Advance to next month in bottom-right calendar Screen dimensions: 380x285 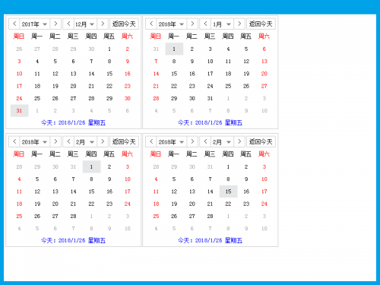coord(239,141)
